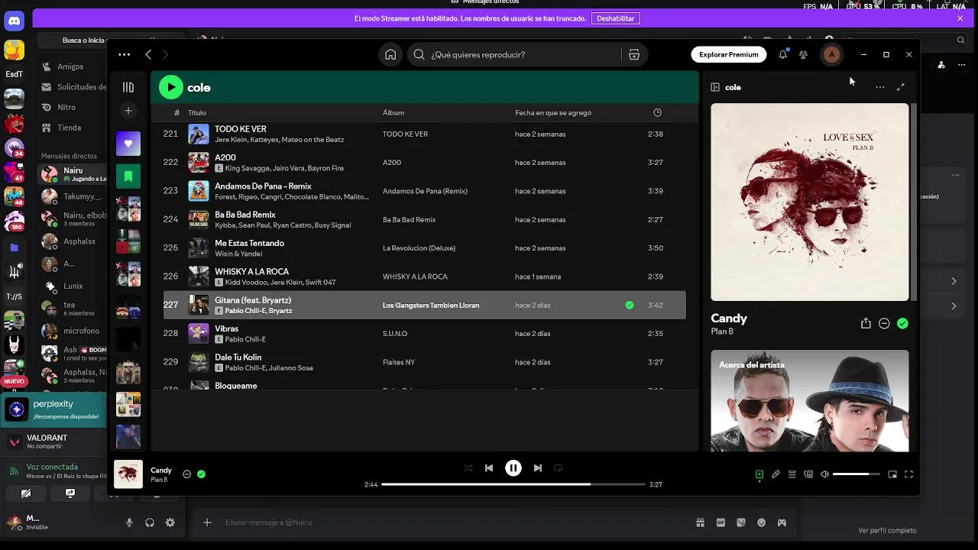
Task: Sort by "Fecha en que se agregó" header
Action: tap(553, 112)
